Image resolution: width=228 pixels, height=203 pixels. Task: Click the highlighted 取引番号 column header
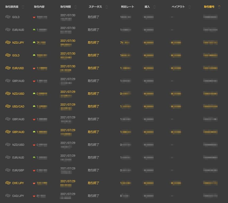pyautogui.click(x=209, y=7)
